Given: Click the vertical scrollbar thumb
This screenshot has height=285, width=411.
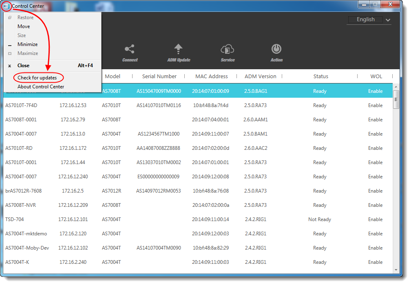Looking at the screenshot, I should coord(396,99).
